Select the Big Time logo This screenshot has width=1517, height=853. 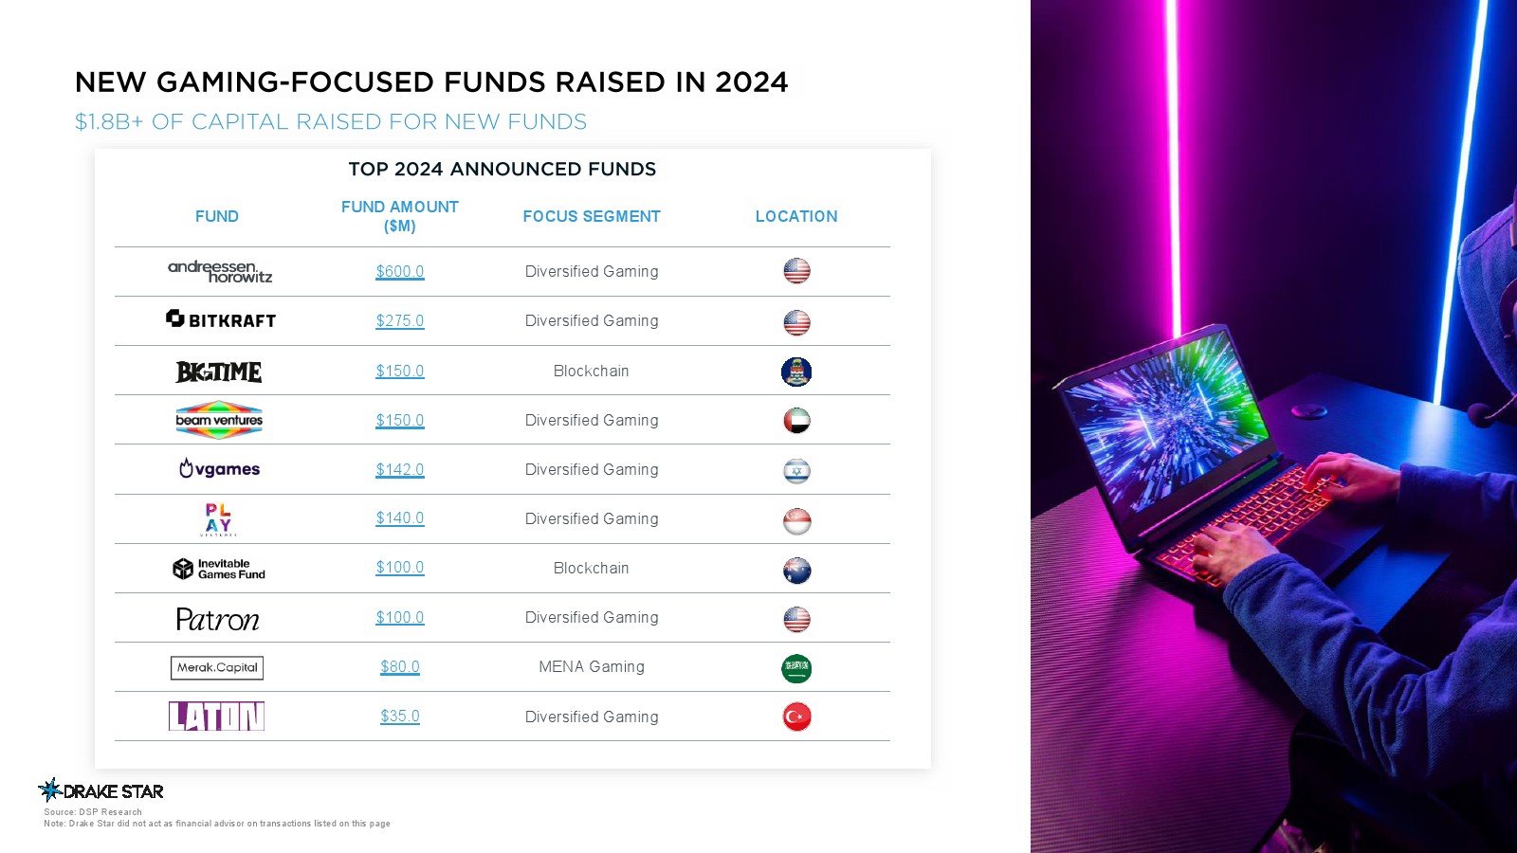(x=219, y=372)
